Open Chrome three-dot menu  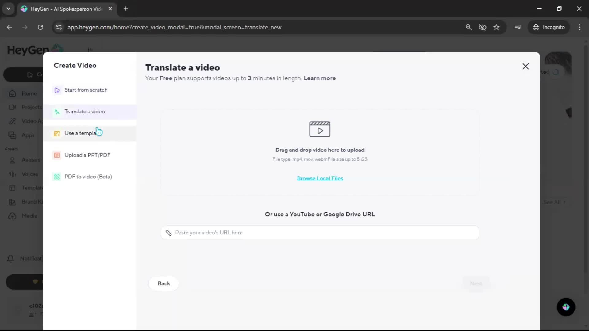tap(579, 27)
